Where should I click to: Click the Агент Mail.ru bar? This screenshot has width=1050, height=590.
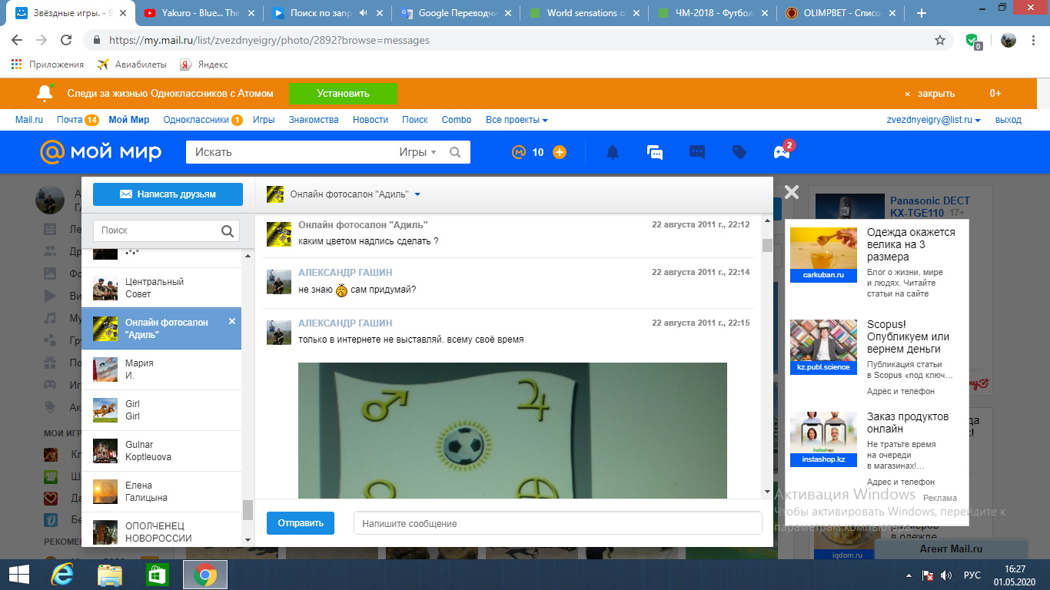[x=951, y=549]
